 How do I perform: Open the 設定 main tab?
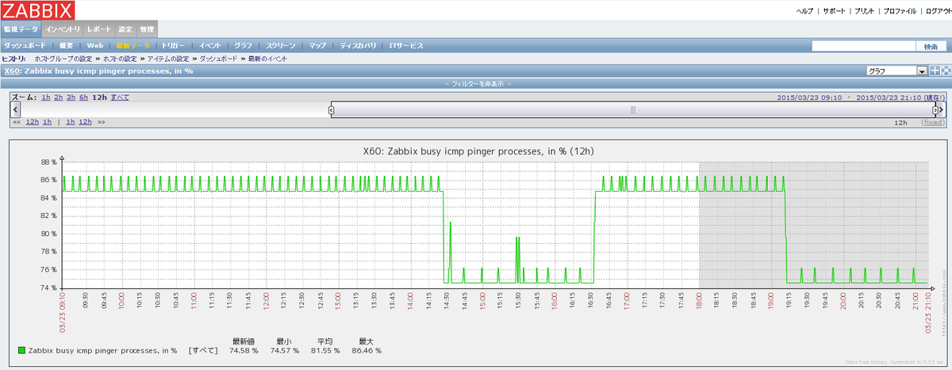coord(125,29)
